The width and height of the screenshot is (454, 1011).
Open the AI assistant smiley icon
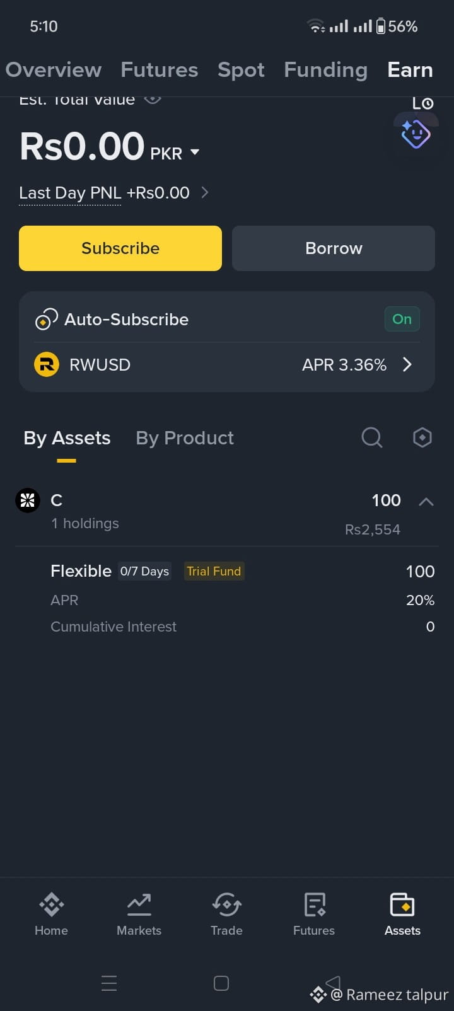click(416, 134)
